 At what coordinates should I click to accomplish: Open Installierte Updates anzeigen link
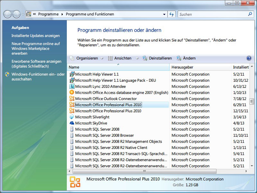(36, 36)
